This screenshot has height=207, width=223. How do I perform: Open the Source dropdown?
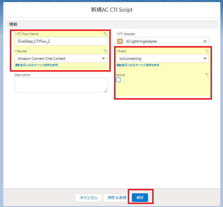61,59
